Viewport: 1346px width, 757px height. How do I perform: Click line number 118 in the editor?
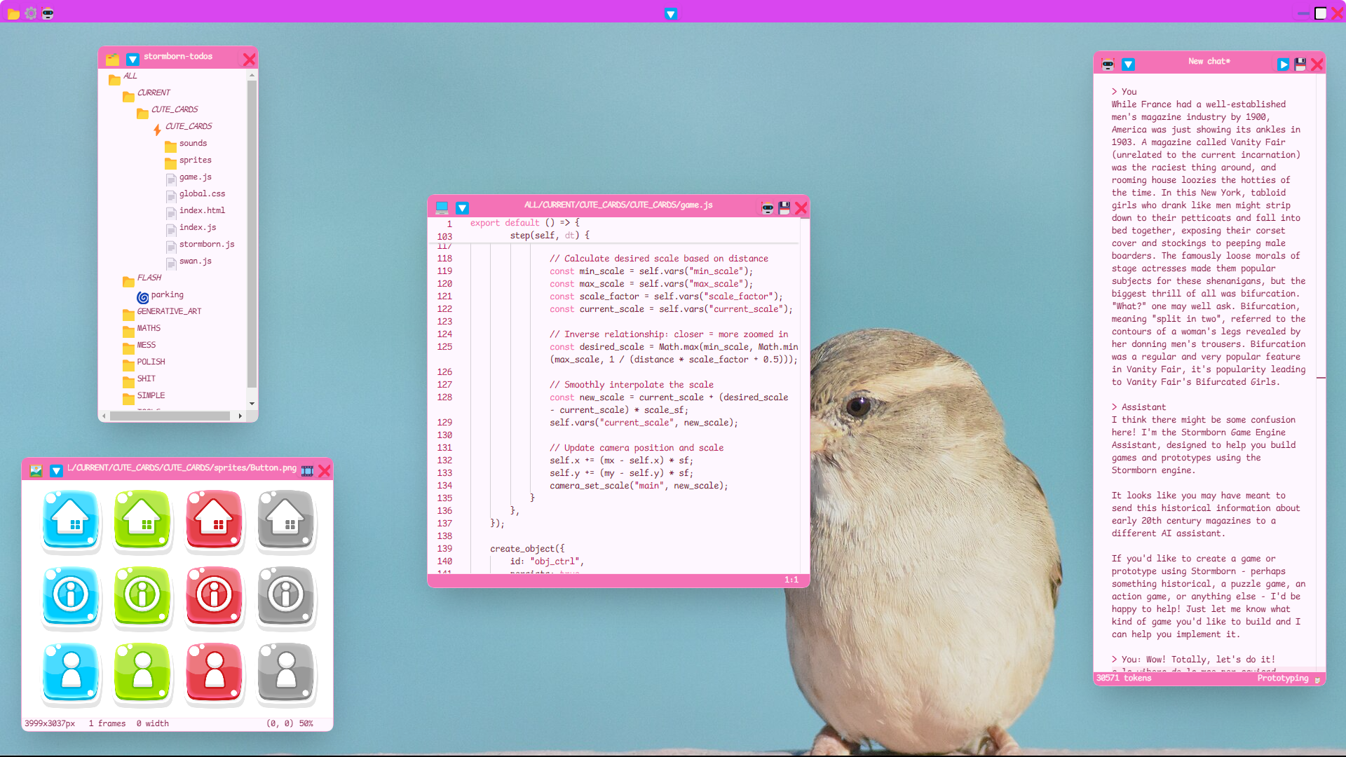point(444,259)
